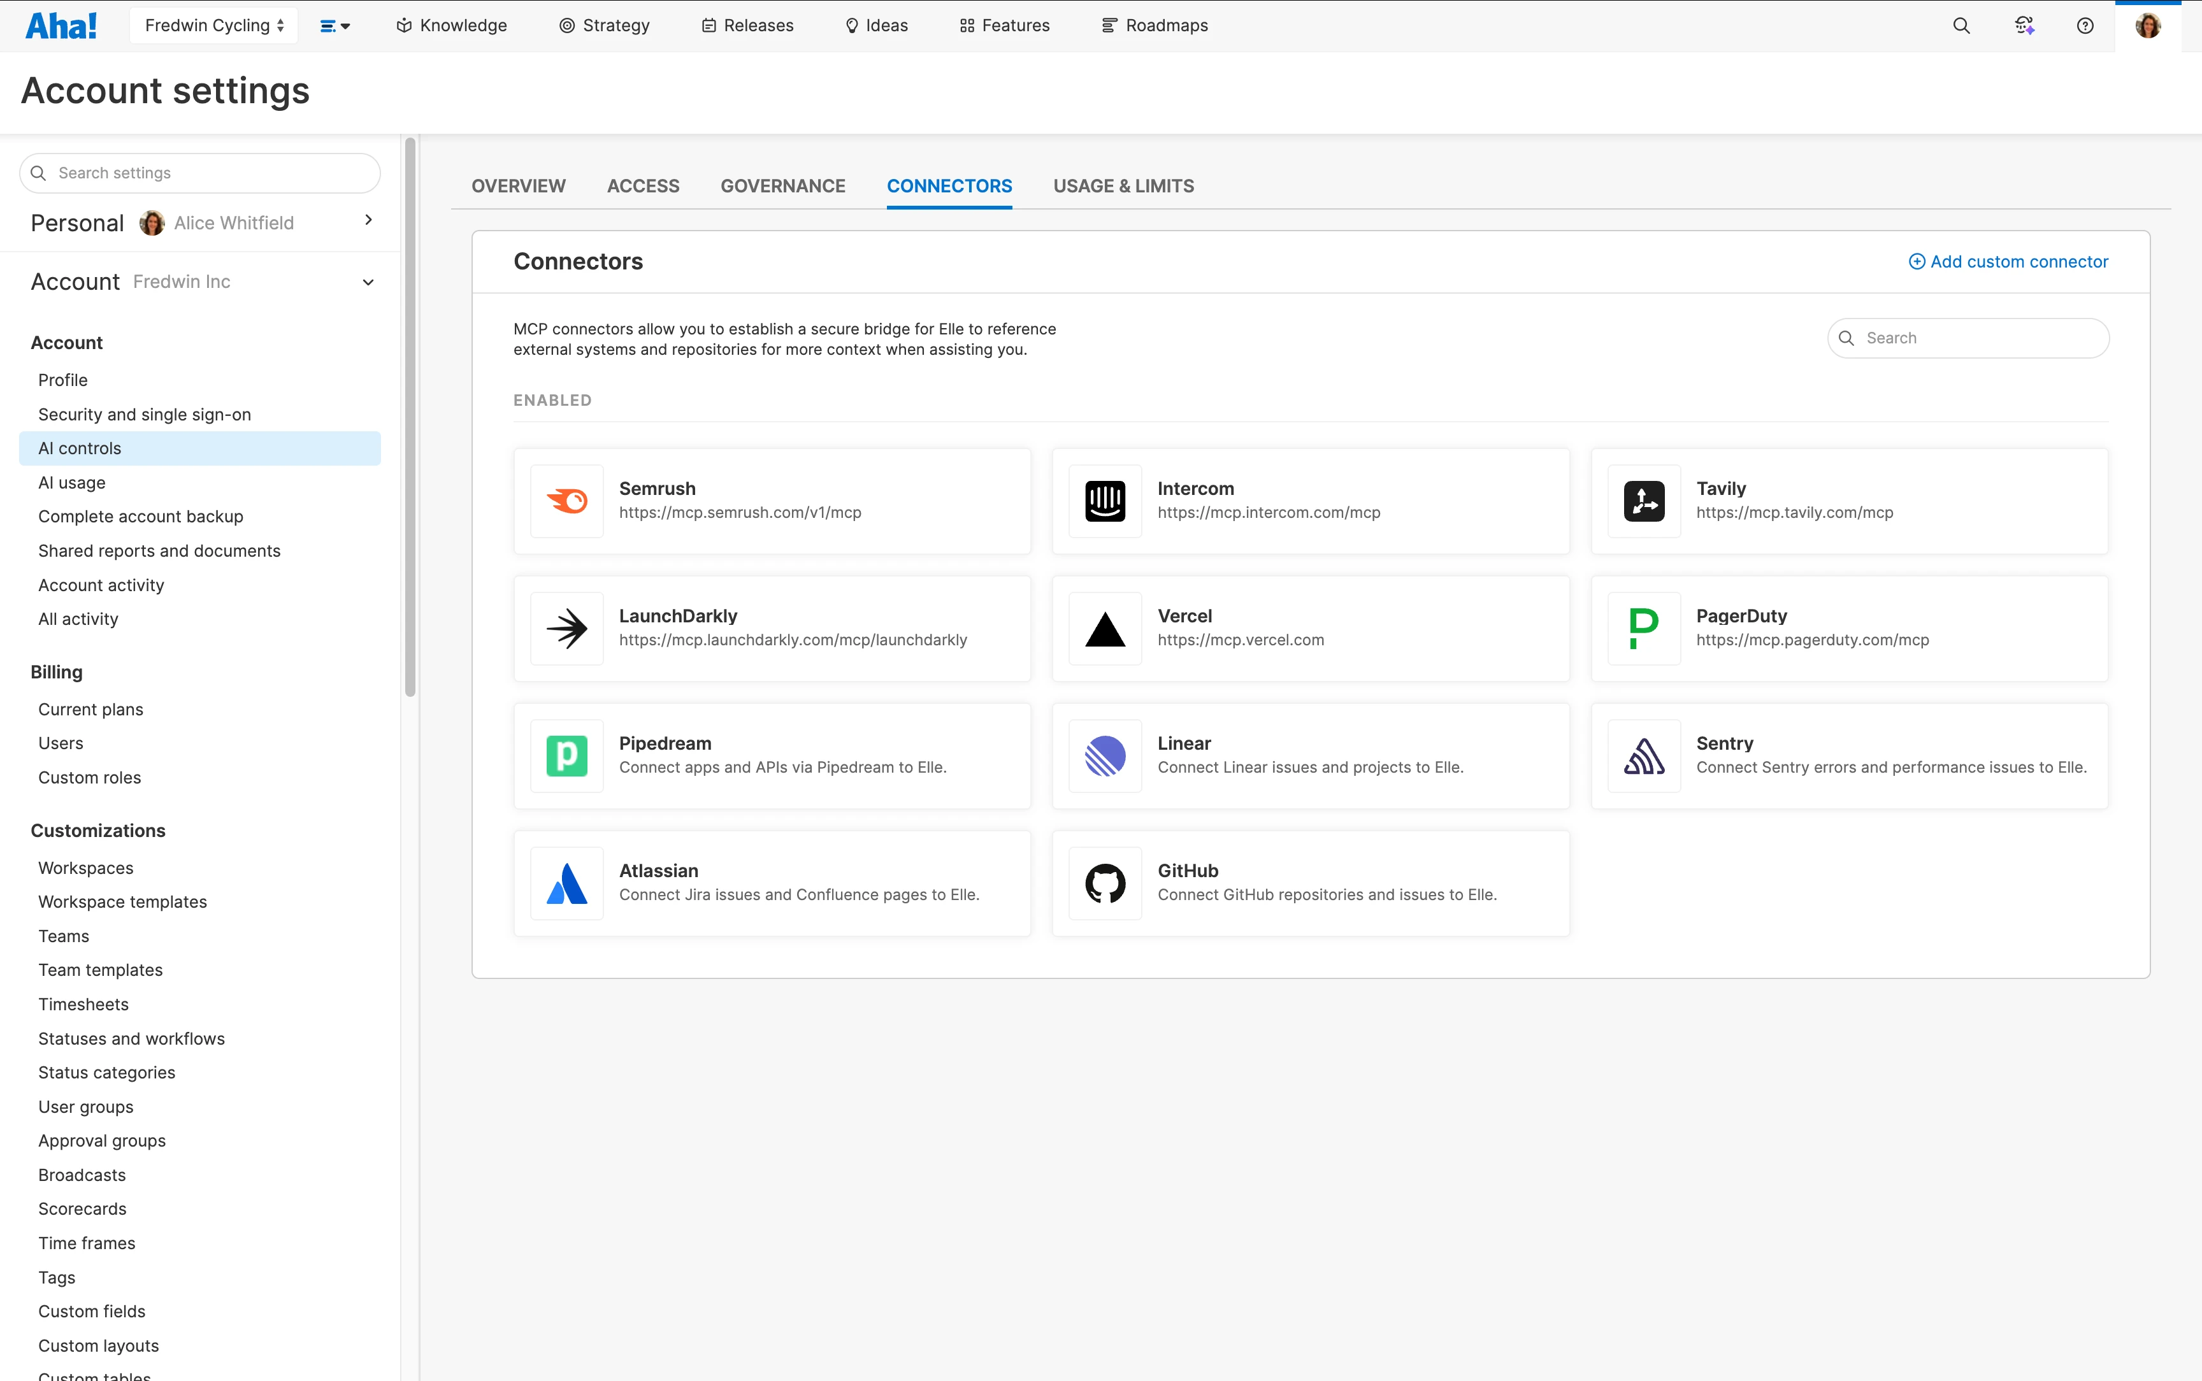Expand the Personal settings section chevron
2202x1381 pixels.
368,220
